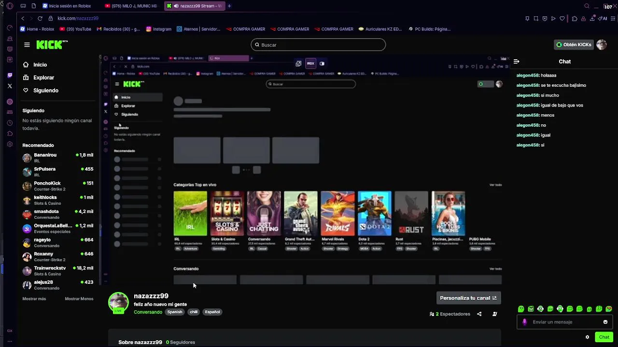Click Mostrar más in Recomendado list
618x347 pixels.
tap(34, 299)
